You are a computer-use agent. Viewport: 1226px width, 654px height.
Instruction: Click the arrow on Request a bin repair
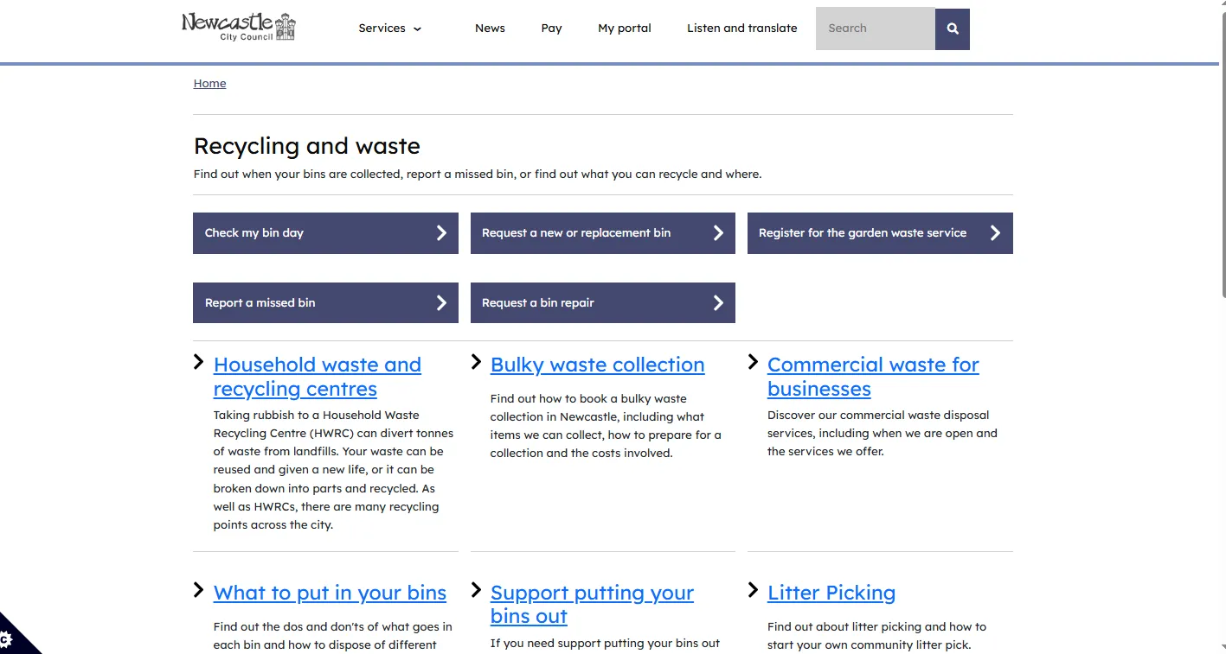pos(718,302)
